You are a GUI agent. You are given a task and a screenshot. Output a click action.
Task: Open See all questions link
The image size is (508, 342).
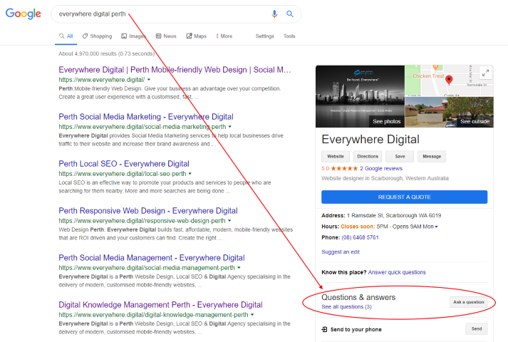(x=346, y=306)
